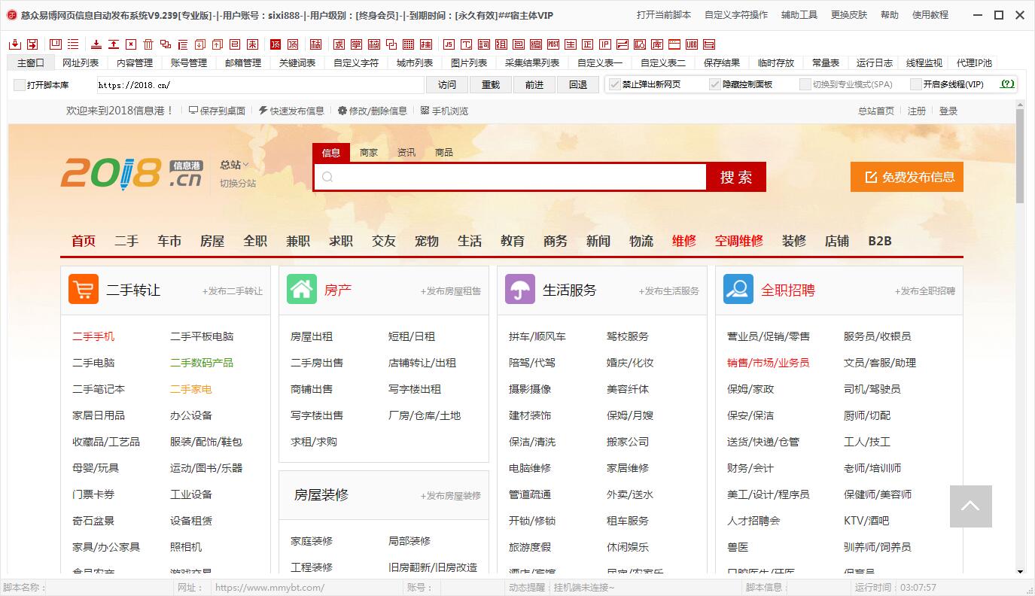The width and height of the screenshot is (1035, 596).
Task: Click the web page vertical scrollbar thumb
Action: coord(1020,157)
